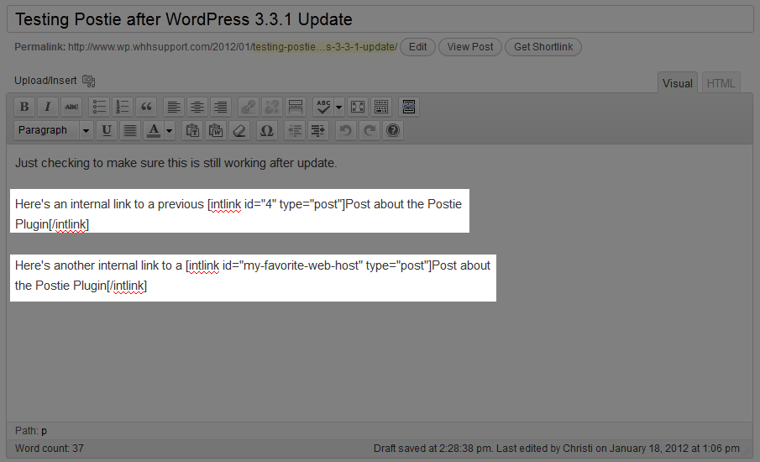Screen dimensions: 760x462
Task: Open the text color dropdown arrow
Action: click(x=170, y=130)
